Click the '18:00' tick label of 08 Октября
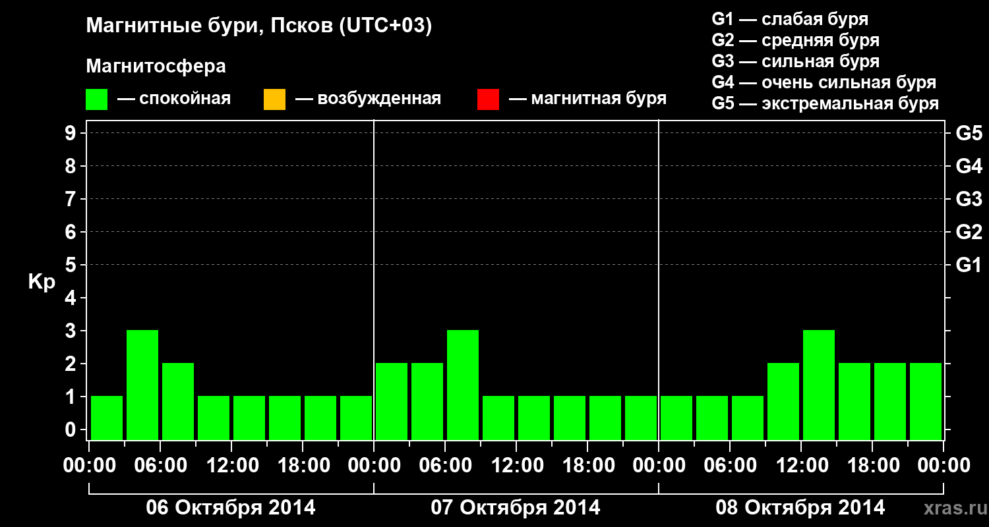This screenshot has height=527, width=989. pos(873,466)
